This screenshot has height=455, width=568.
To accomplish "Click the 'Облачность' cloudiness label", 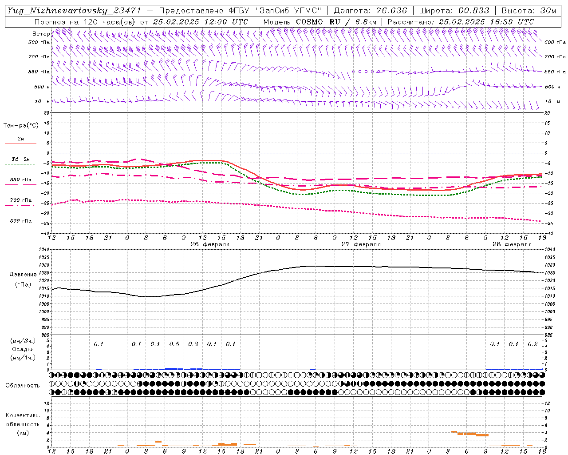I will pos(23,386).
